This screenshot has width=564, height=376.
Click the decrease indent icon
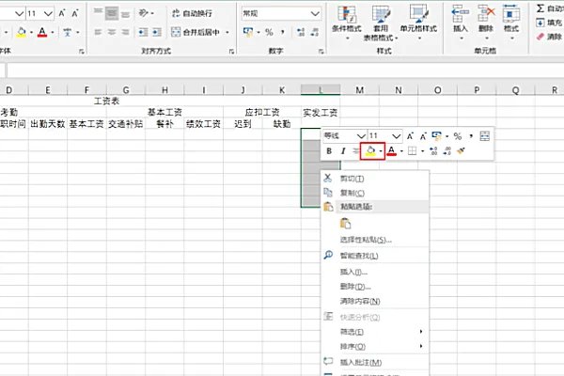[143, 32]
